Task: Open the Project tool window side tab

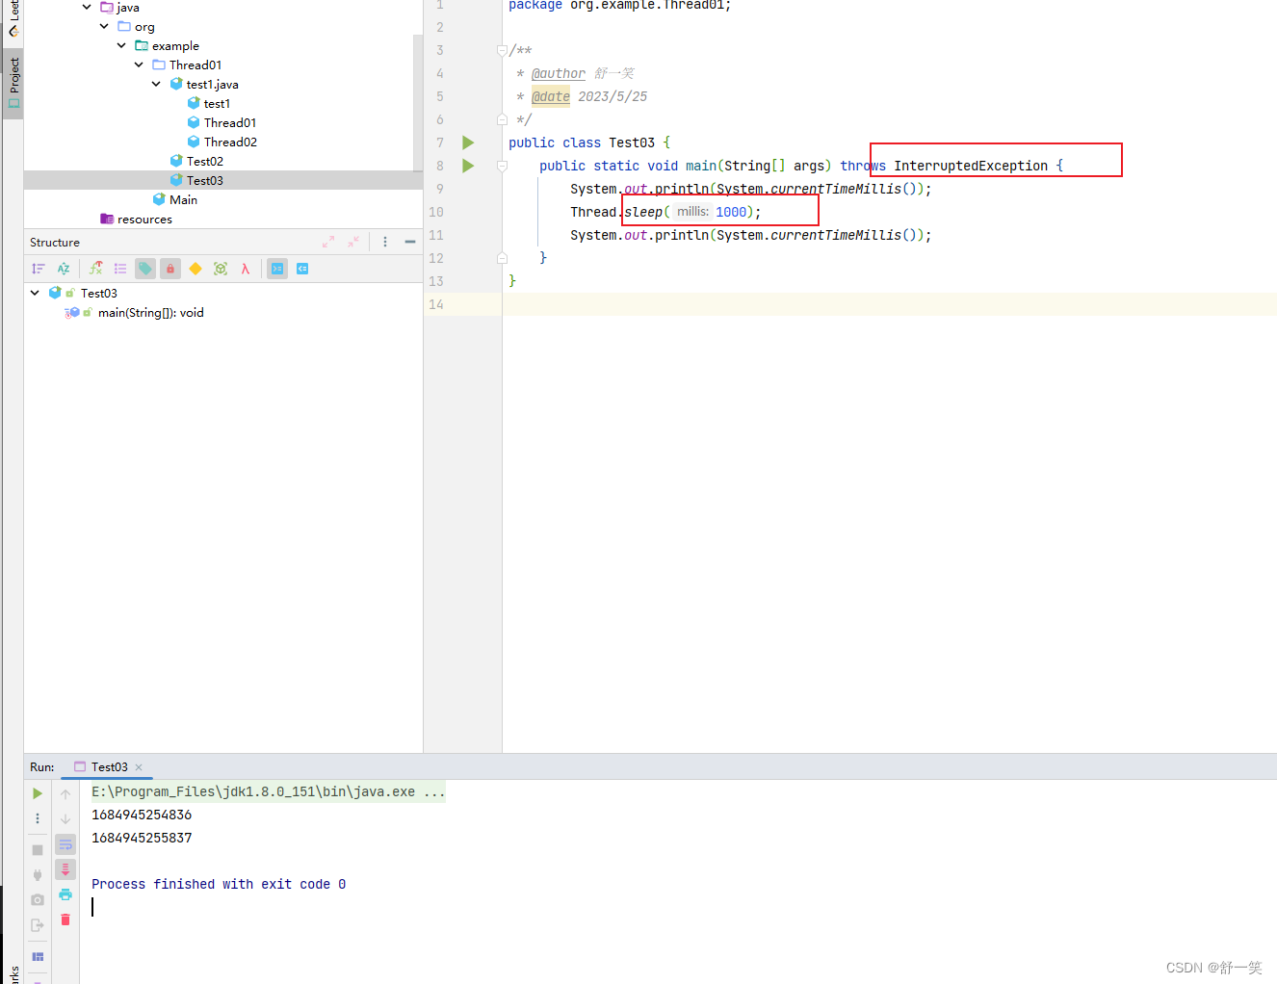Action: [13, 83]
